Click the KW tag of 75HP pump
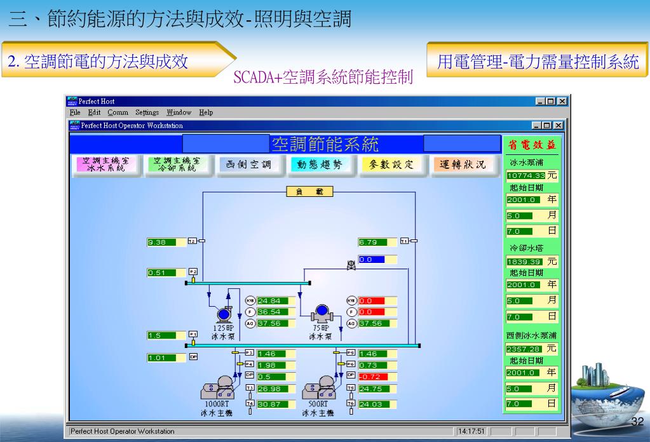650x442 pixels. [x=351, y=301]
